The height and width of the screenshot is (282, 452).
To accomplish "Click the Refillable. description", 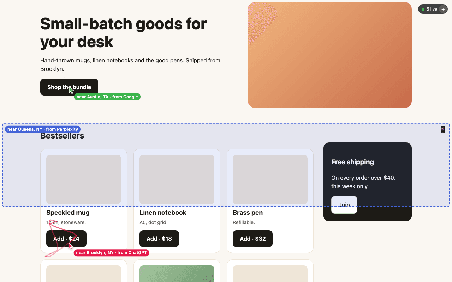I will pyautogui.click(x=244, y=222).
